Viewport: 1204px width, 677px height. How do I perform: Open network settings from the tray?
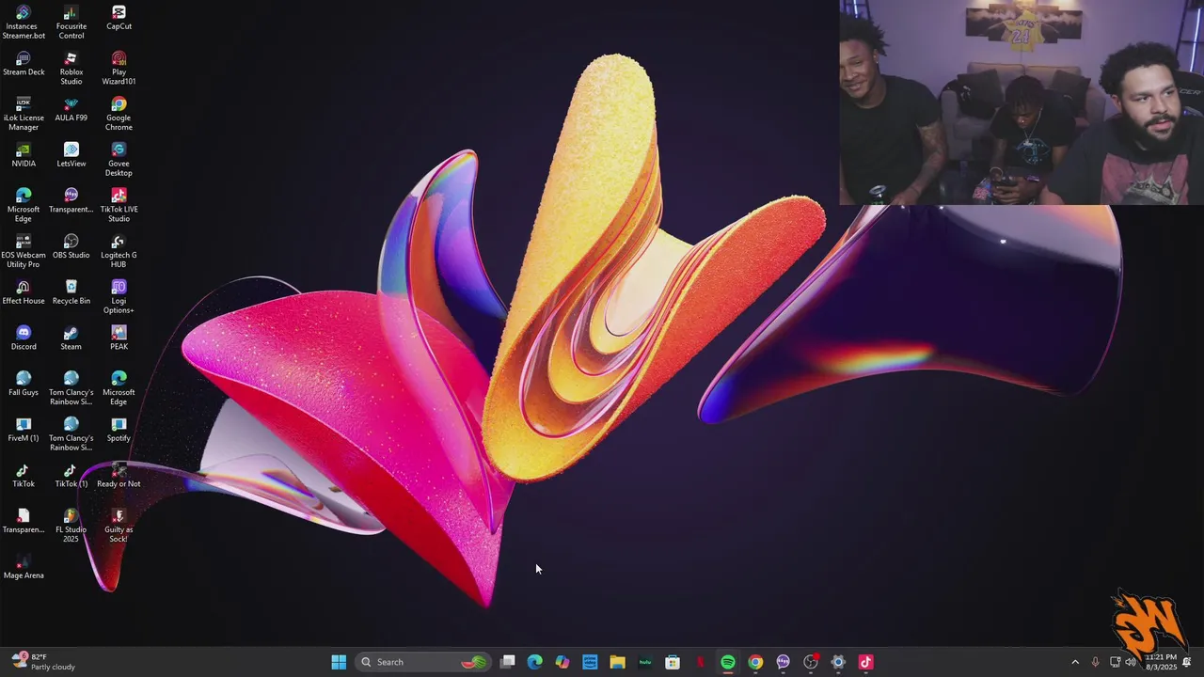1115,662
